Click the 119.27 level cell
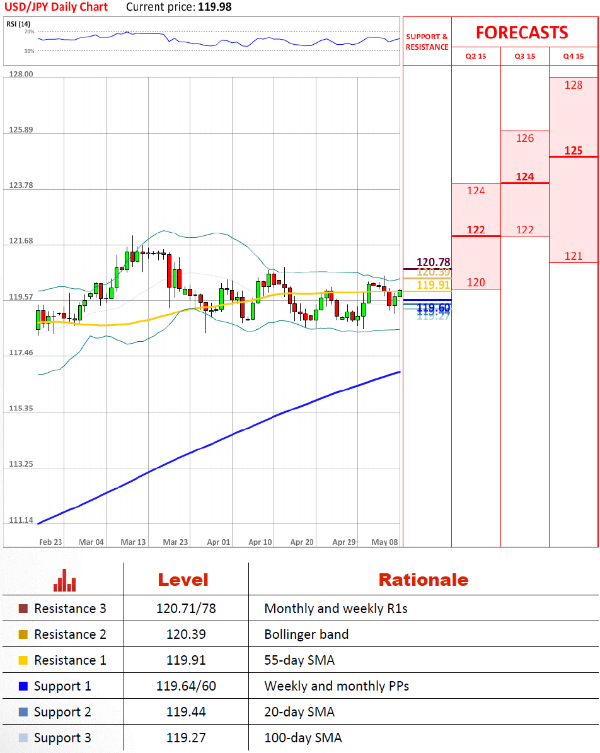This screenshot has width=600, height=753. [x=187, y=738]
